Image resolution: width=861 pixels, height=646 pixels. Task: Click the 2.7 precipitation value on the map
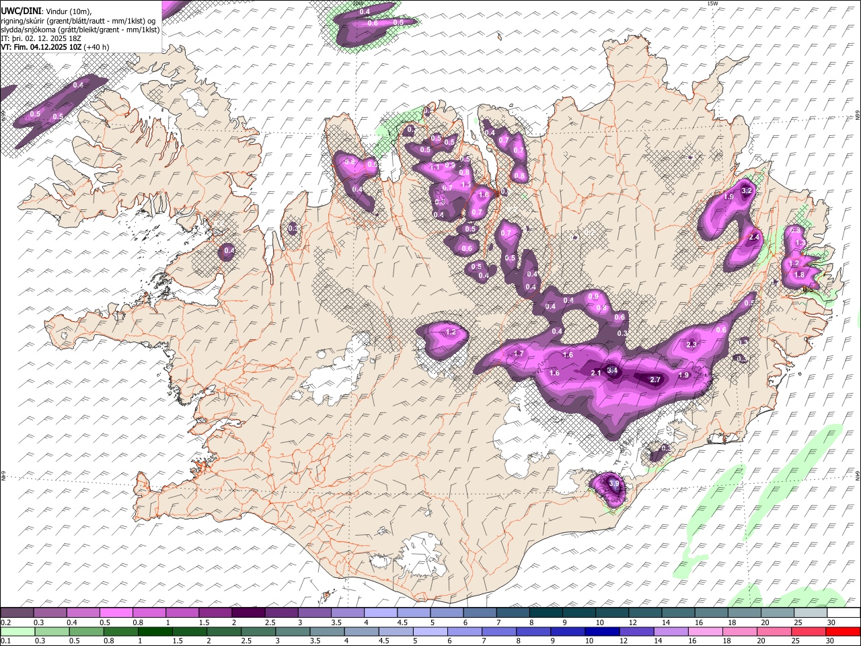(655, 380)
